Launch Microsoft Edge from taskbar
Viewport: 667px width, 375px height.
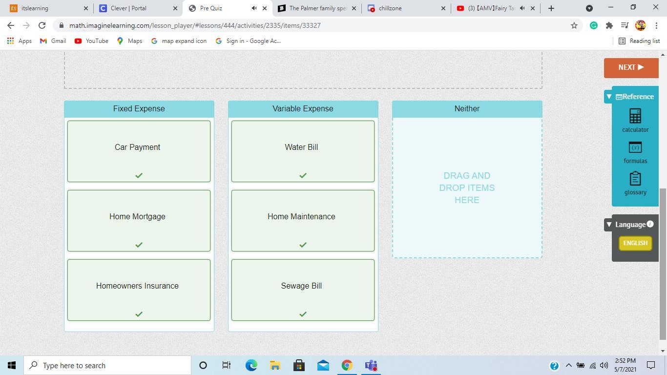pyautogui.click(x=251, y=365)
